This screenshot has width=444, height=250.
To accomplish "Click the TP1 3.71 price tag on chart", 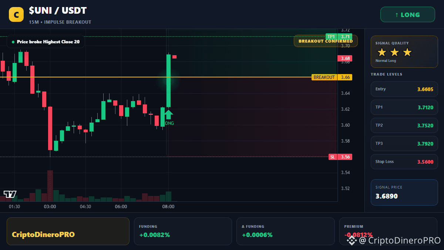I will point(339,36).
